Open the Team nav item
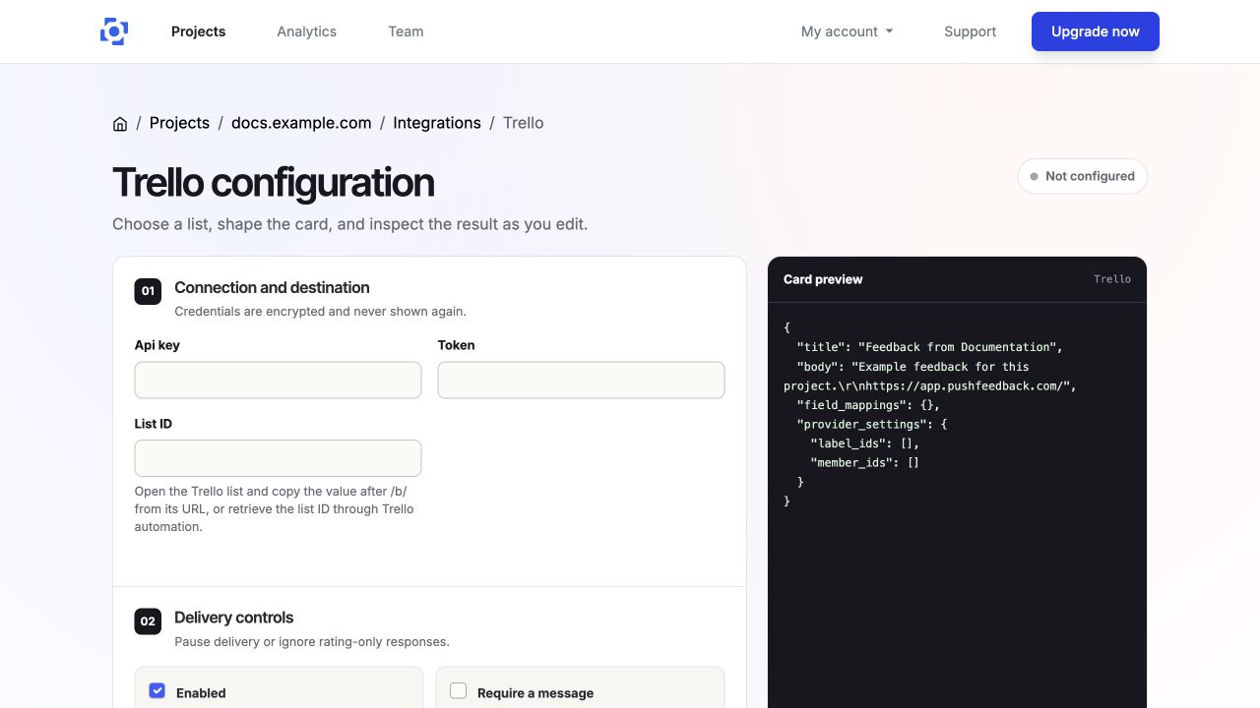 point(406,31)
